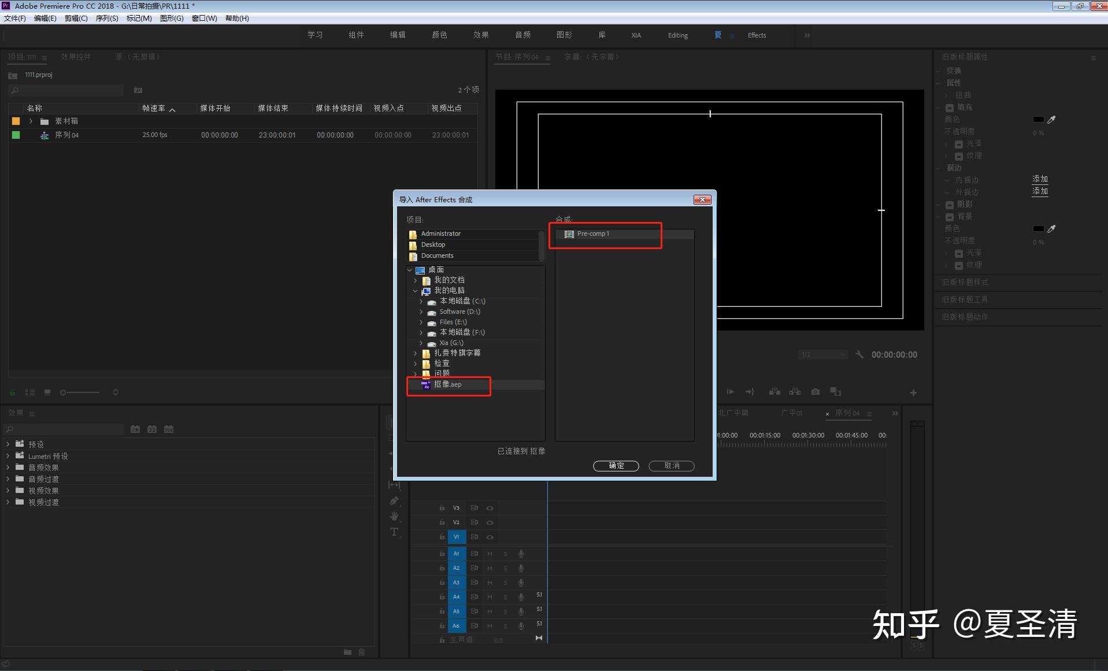Select the Pen tool in timeline toolbar
This screenshot has height=671, width=1108.
pyautogui.click(x=394, y=501)
